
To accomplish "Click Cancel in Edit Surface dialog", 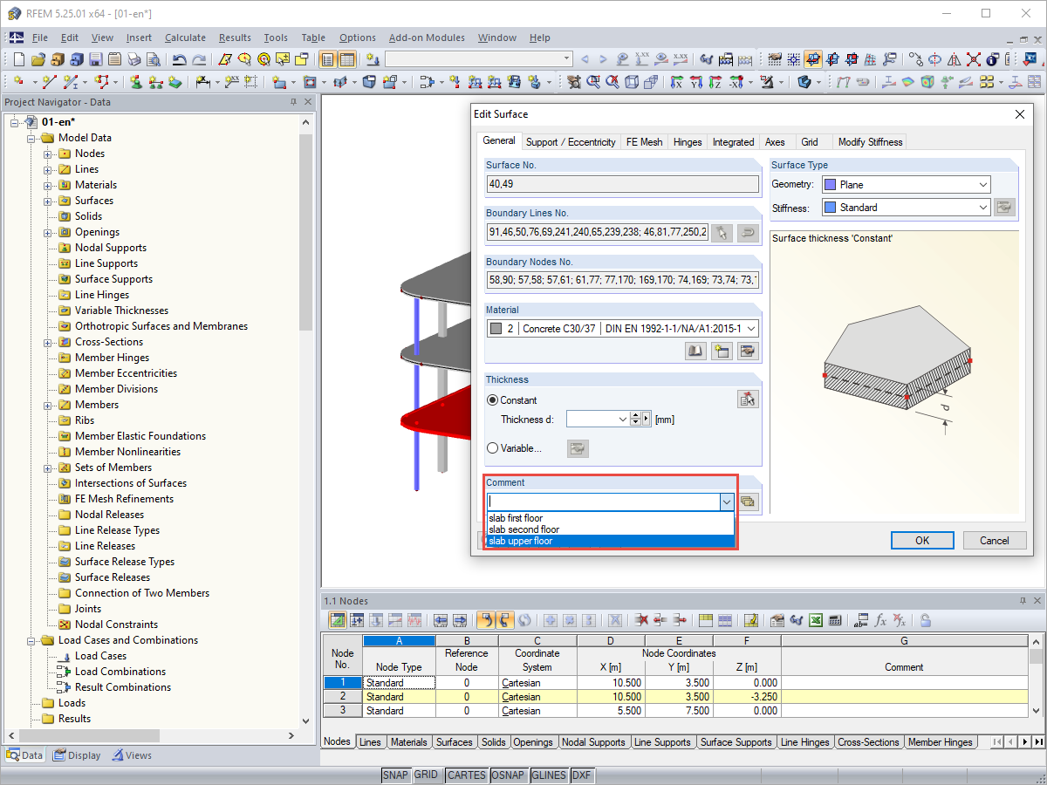I will click(994, 540).
